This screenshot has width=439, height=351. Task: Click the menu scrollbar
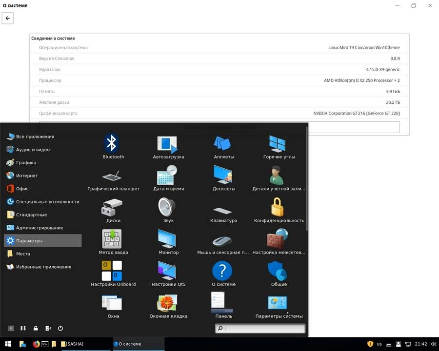[307, 178]
